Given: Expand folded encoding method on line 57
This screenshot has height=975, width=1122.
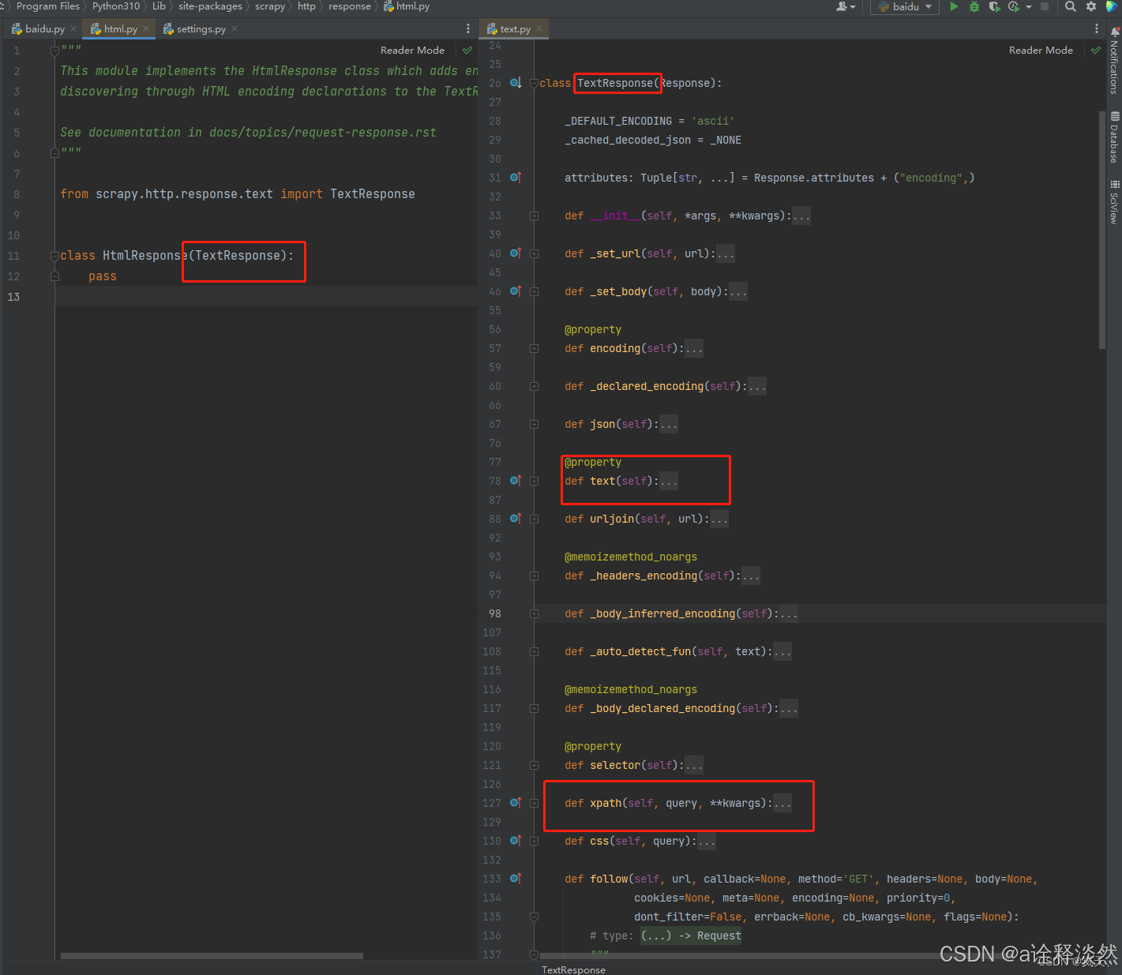Looking at the screenshot, I should pyautogui.click(x=535, y=348).
